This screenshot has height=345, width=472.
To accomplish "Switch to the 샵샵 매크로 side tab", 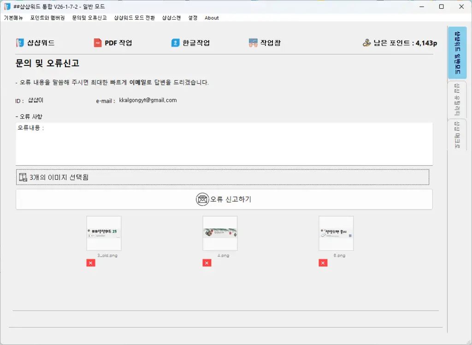I will pyautogui.click(x=457, y=135).
